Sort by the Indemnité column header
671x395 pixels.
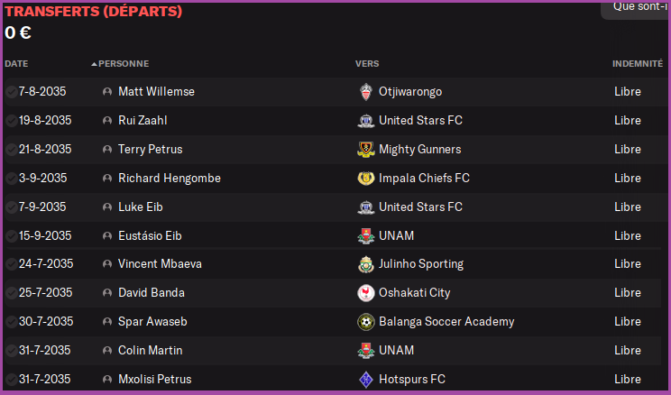tap(637, 64)
